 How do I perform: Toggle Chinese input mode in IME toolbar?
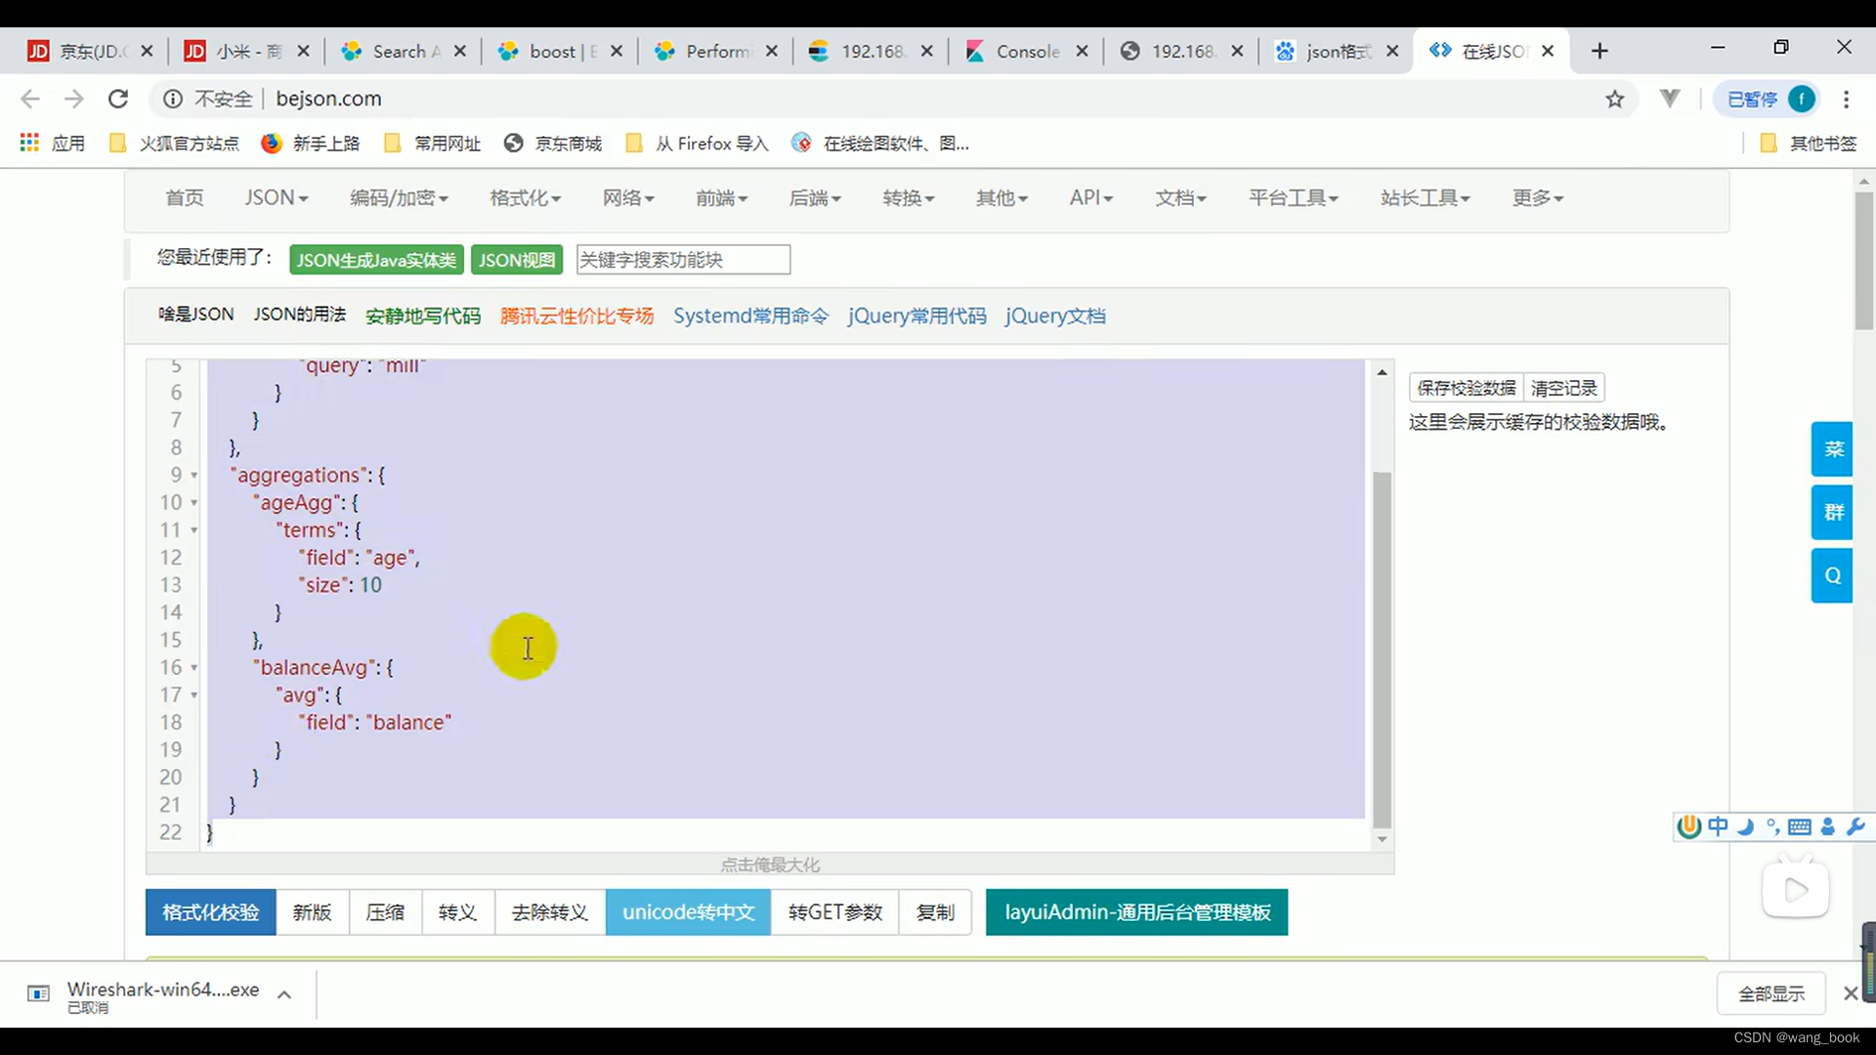[x=1718, y=826]
